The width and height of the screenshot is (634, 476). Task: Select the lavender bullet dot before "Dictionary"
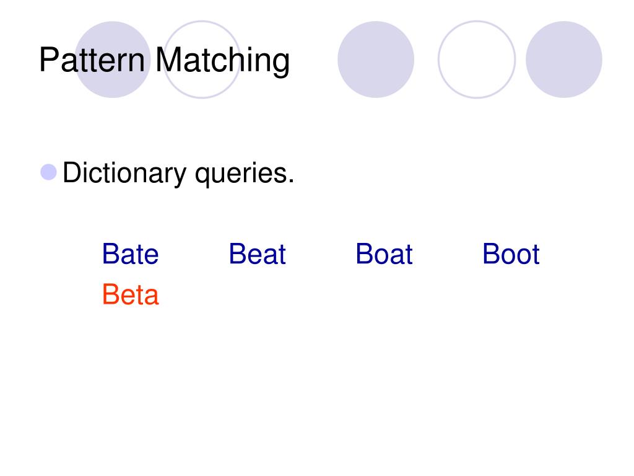tap(48, 172)
